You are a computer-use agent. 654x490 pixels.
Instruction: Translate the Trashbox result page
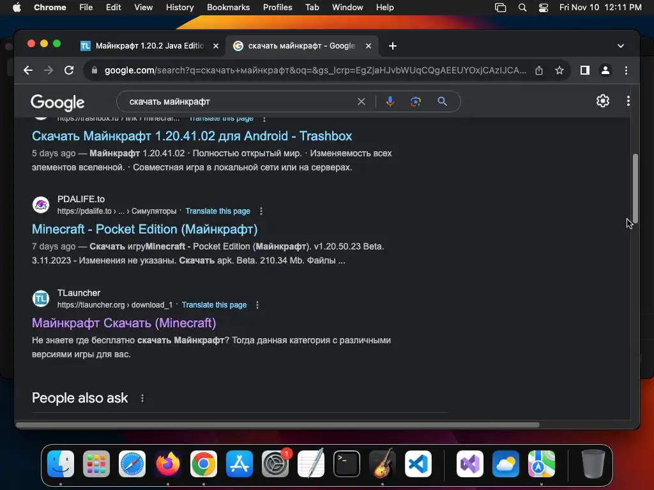221,119
